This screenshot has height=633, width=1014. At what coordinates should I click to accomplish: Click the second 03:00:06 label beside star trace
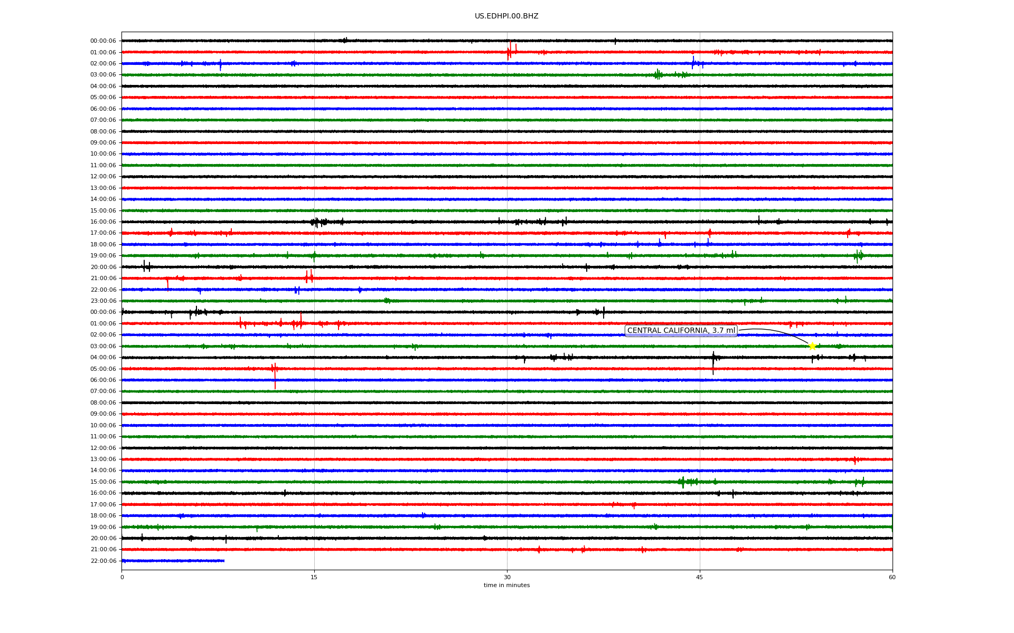(x=103, y=347)
